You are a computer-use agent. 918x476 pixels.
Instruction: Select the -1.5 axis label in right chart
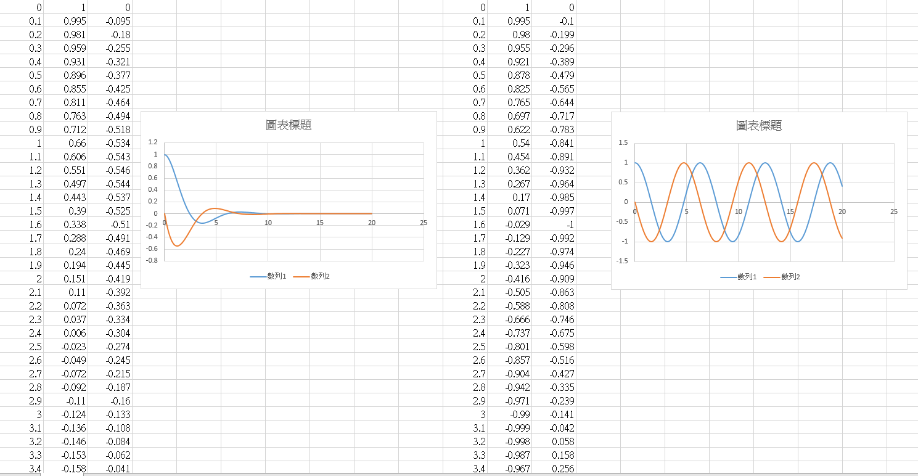coord(622,261)
